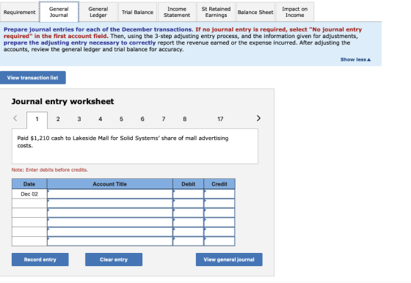The height and width of the screenshot is (283, 411).
Task: Open Account Title dropdown in last row
Action: click(x=110, y=241)
